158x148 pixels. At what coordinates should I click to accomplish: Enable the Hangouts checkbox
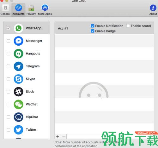click(x=9, y=54)
